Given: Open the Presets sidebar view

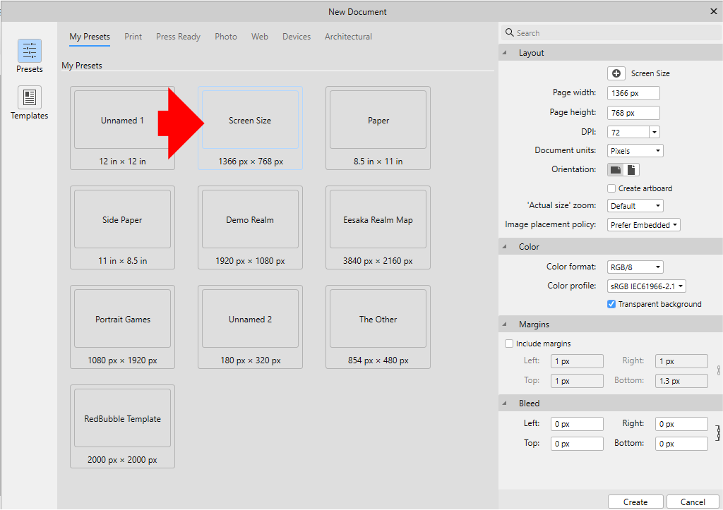Looking at the screenshot, I should (x=29, y=55).
